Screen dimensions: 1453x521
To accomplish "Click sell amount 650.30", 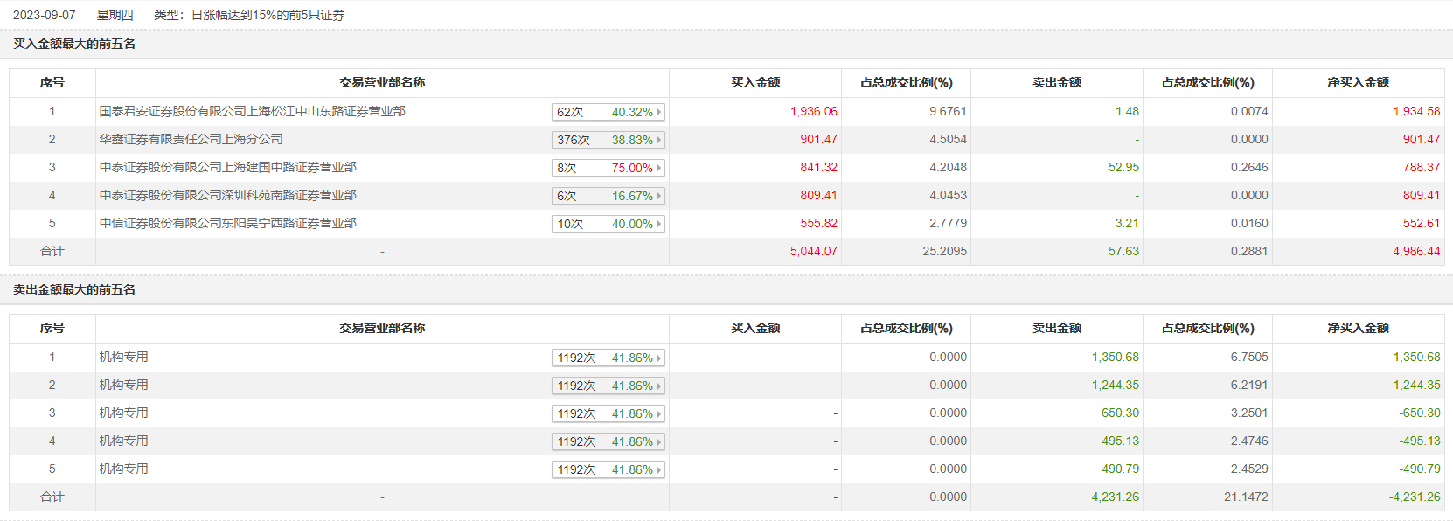I will click(x=1120, y=413).
